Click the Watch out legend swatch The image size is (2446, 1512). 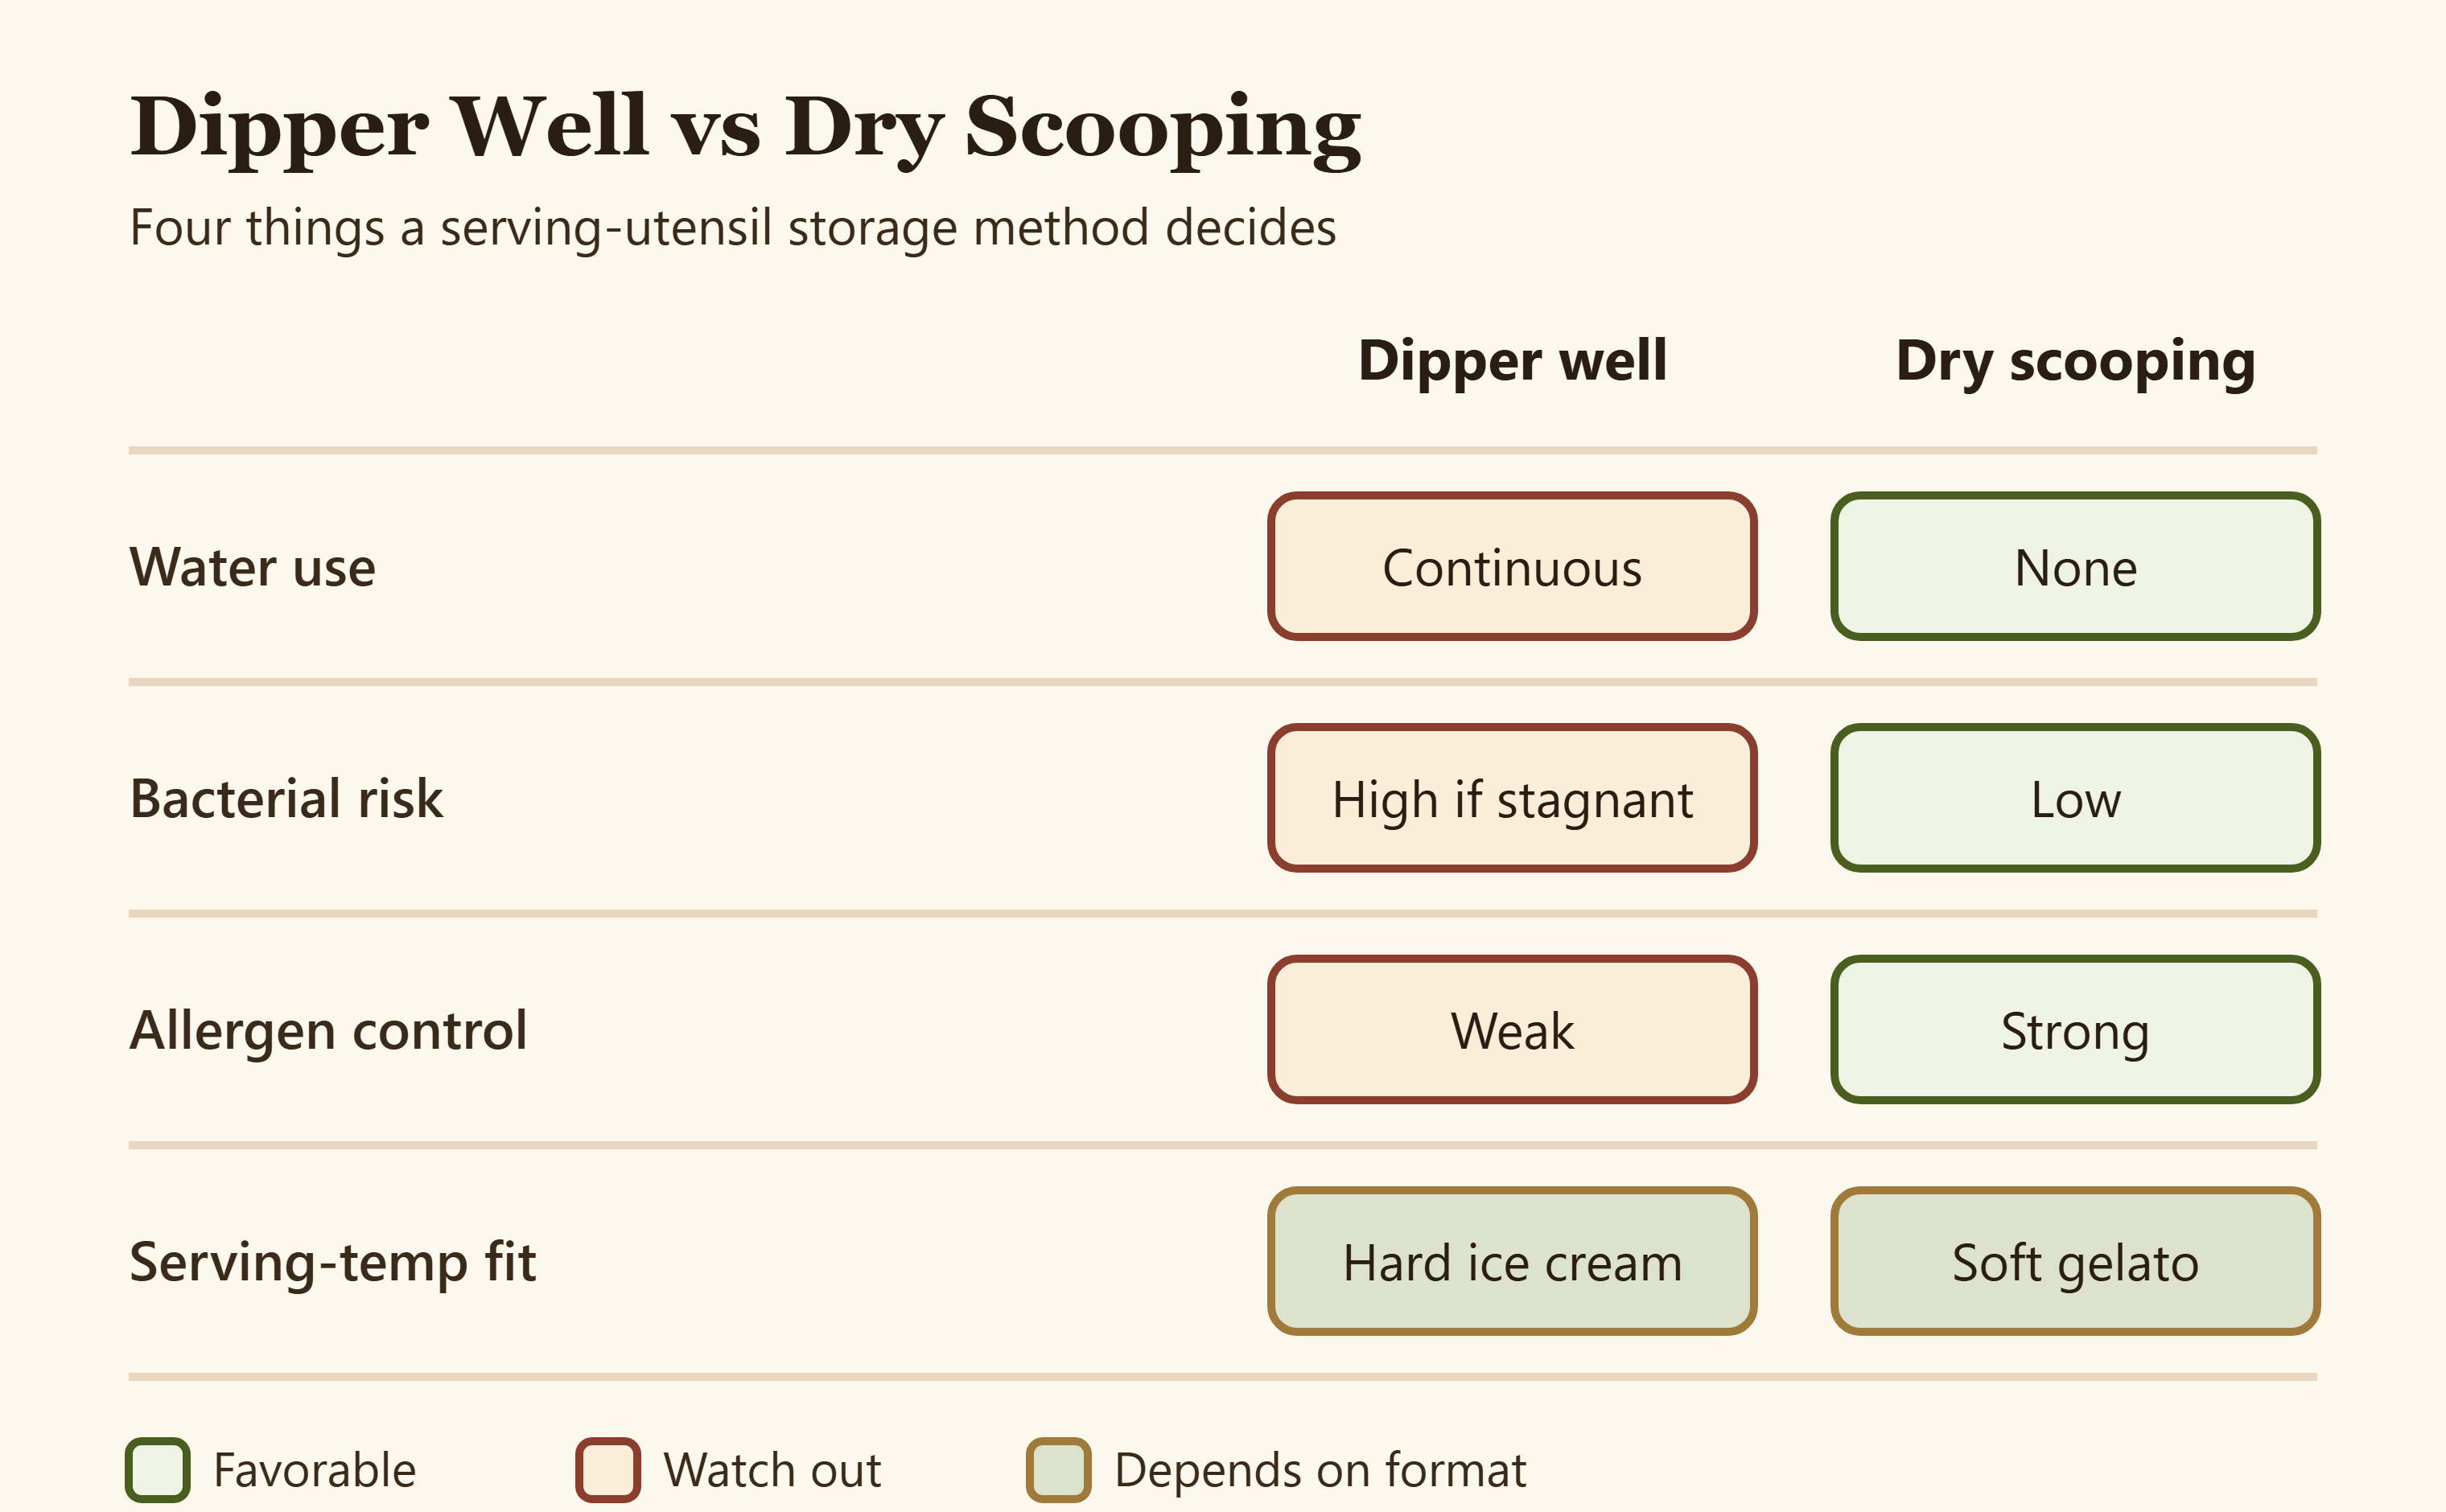pyautogui.click(x=608, y=1470)
